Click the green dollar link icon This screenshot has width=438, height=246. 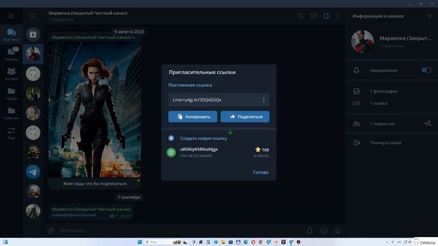pos(171,152)
